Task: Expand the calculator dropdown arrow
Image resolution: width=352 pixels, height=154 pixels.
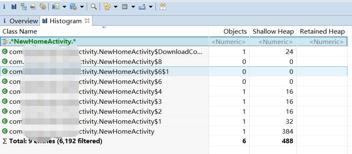Action: 133,7
